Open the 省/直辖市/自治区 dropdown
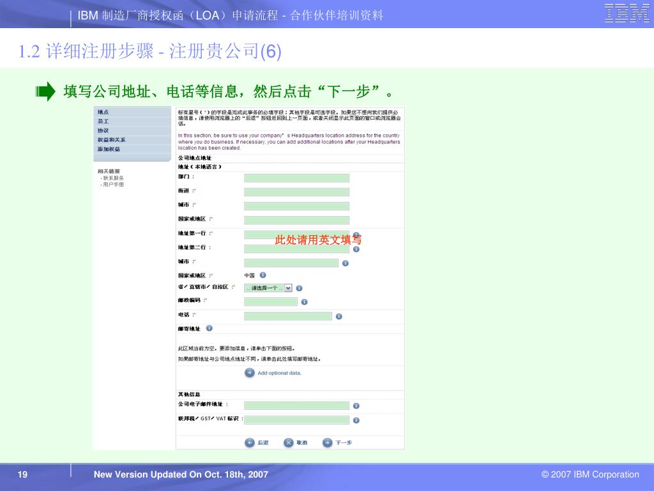The width and height of the screenshot is (654, 491). pyautogui.click(x=268, y=288)
